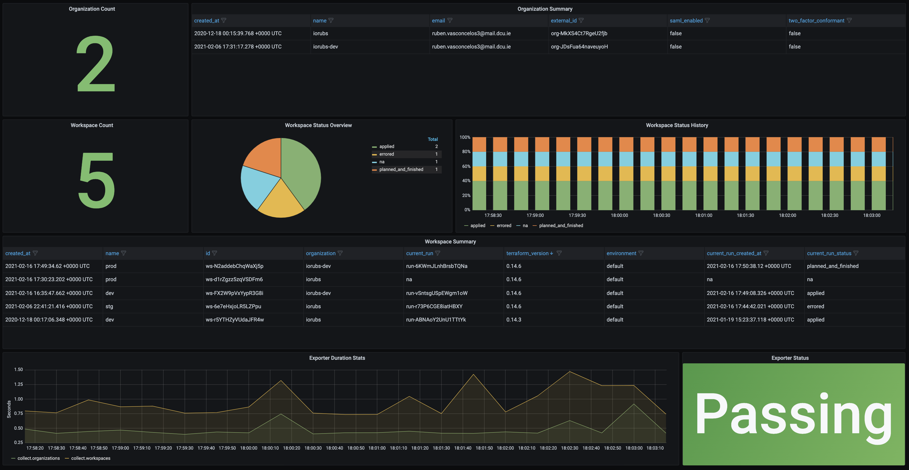Open filter for the email column
The width and height of the screenshot is (909, 470).
pos(450,20)
